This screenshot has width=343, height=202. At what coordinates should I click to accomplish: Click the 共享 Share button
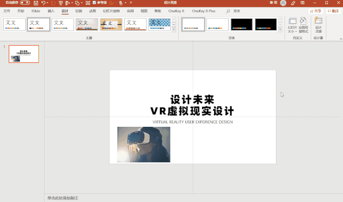click(316, 11)
